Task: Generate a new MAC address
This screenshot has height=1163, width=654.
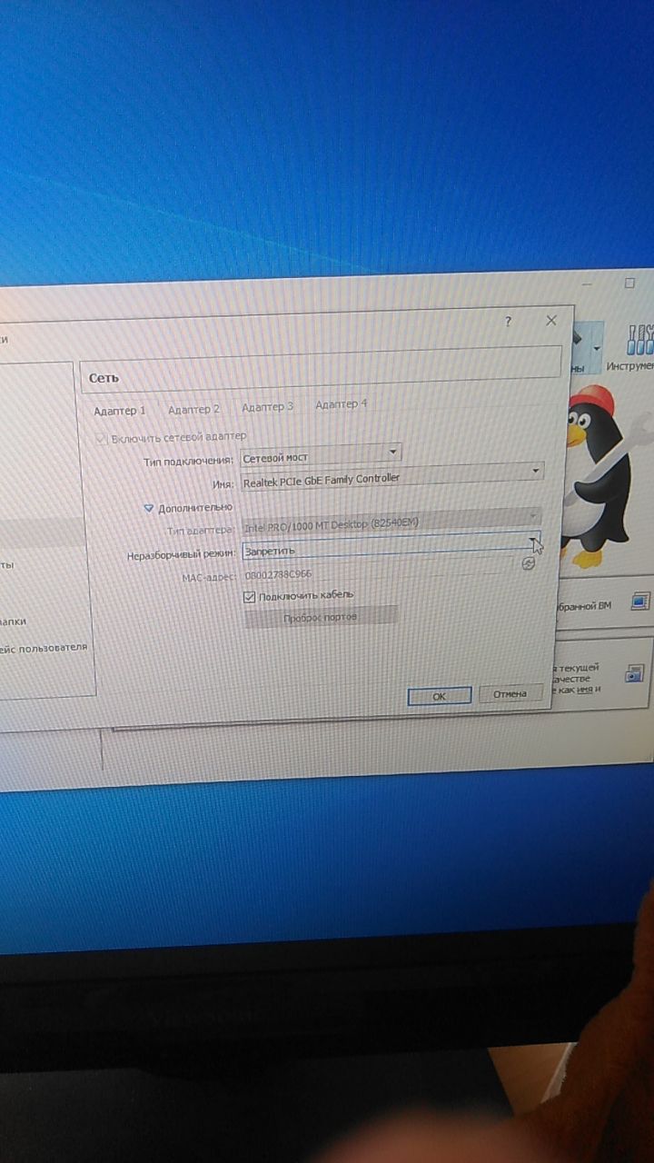Action: pos(529,563)
